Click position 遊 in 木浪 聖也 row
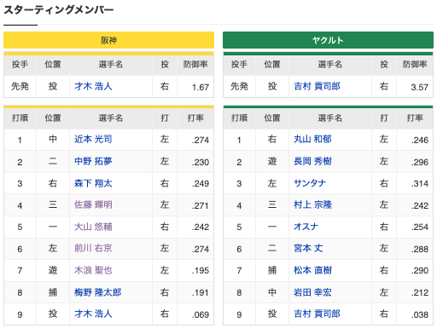The height and width of the screenshot is (334, 437). coord(53,270)
